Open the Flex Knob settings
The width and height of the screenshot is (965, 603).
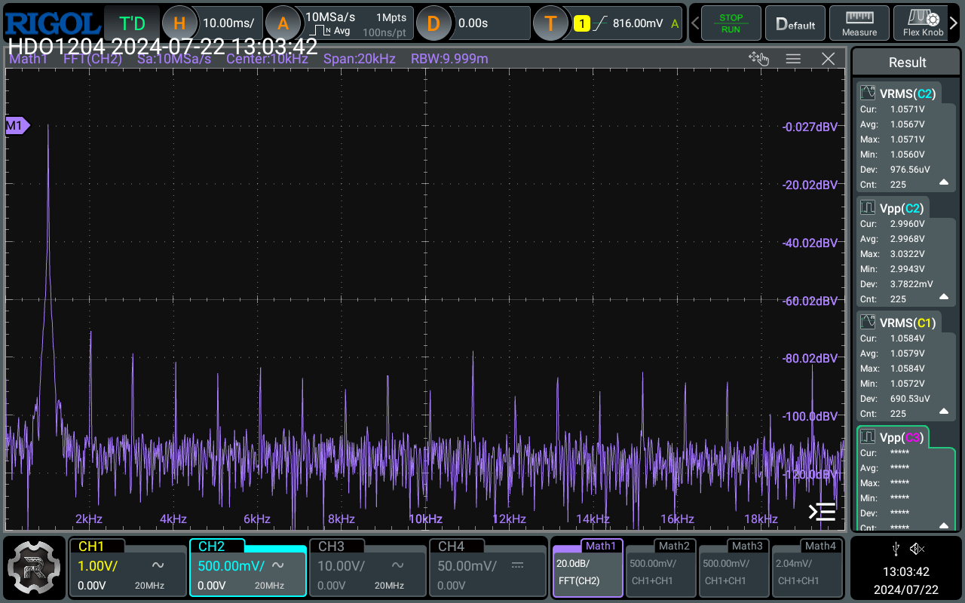(923, 23)
